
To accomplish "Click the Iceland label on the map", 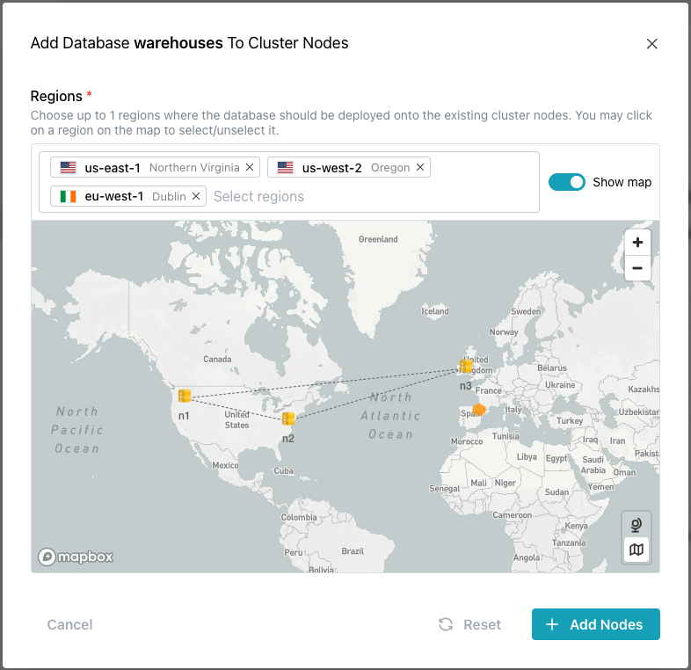I will pyautogui.click(x=435, y=311).
